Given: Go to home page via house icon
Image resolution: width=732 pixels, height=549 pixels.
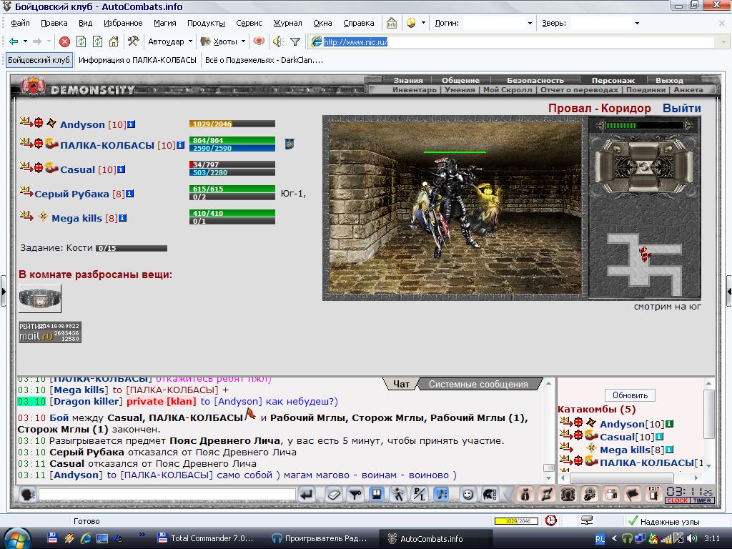Looking at the screenshot, I should coord(114,41).
